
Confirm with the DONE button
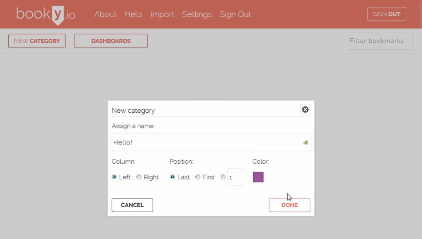[x=289, y=205]
